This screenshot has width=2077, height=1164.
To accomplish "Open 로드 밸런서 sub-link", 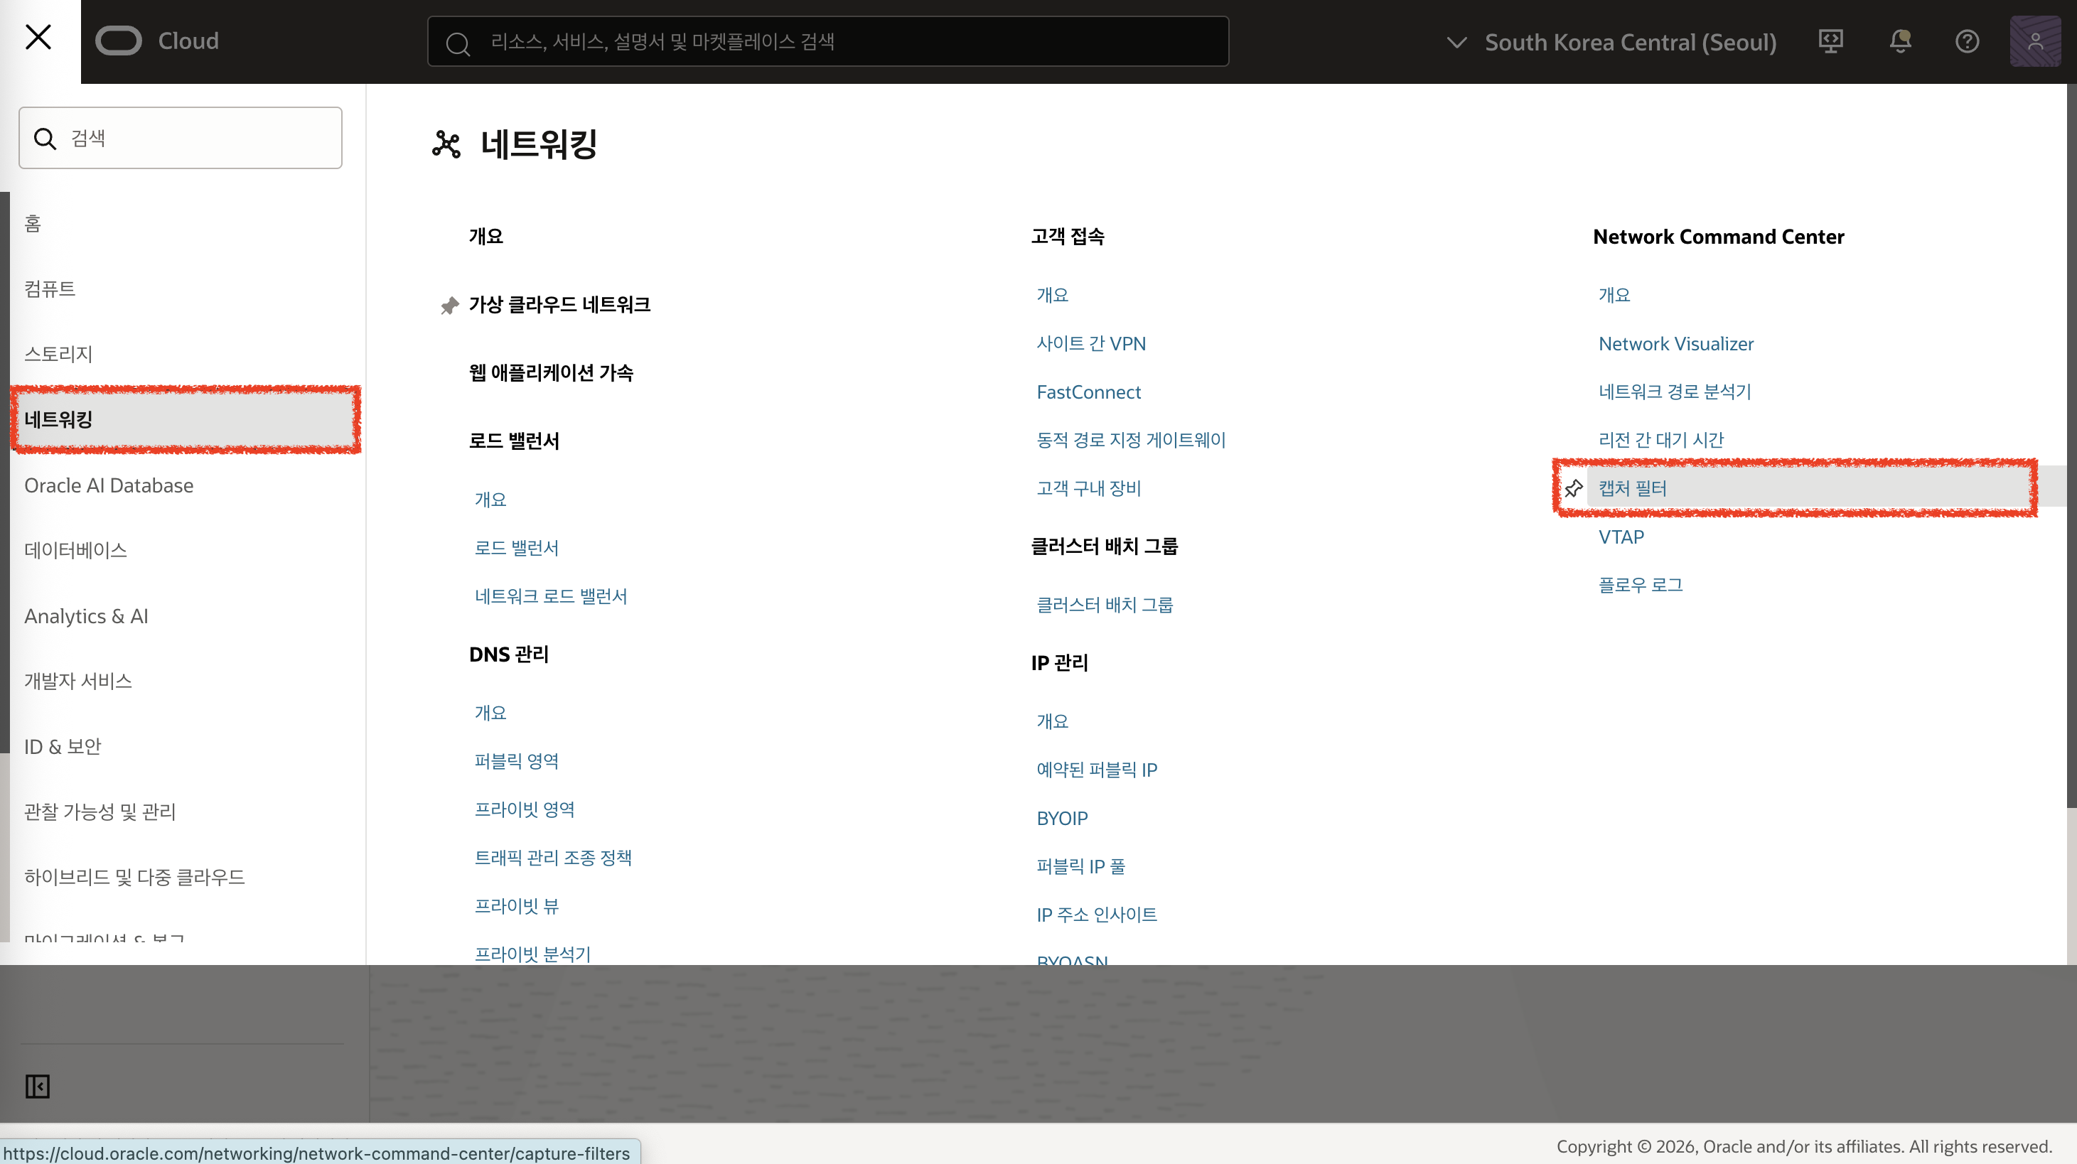I will (517, 548).
